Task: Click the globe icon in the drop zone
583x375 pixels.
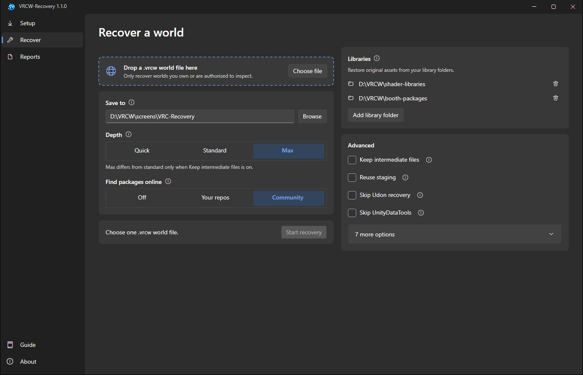Action: (x=111, y=71)
